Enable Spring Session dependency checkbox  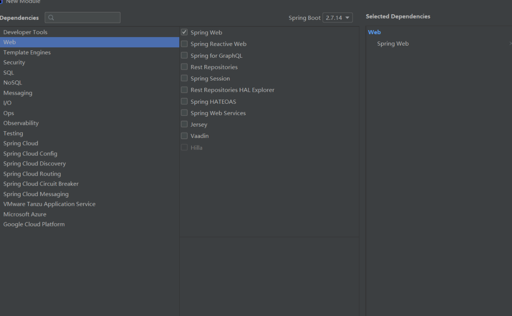click(x=184, y=78)
